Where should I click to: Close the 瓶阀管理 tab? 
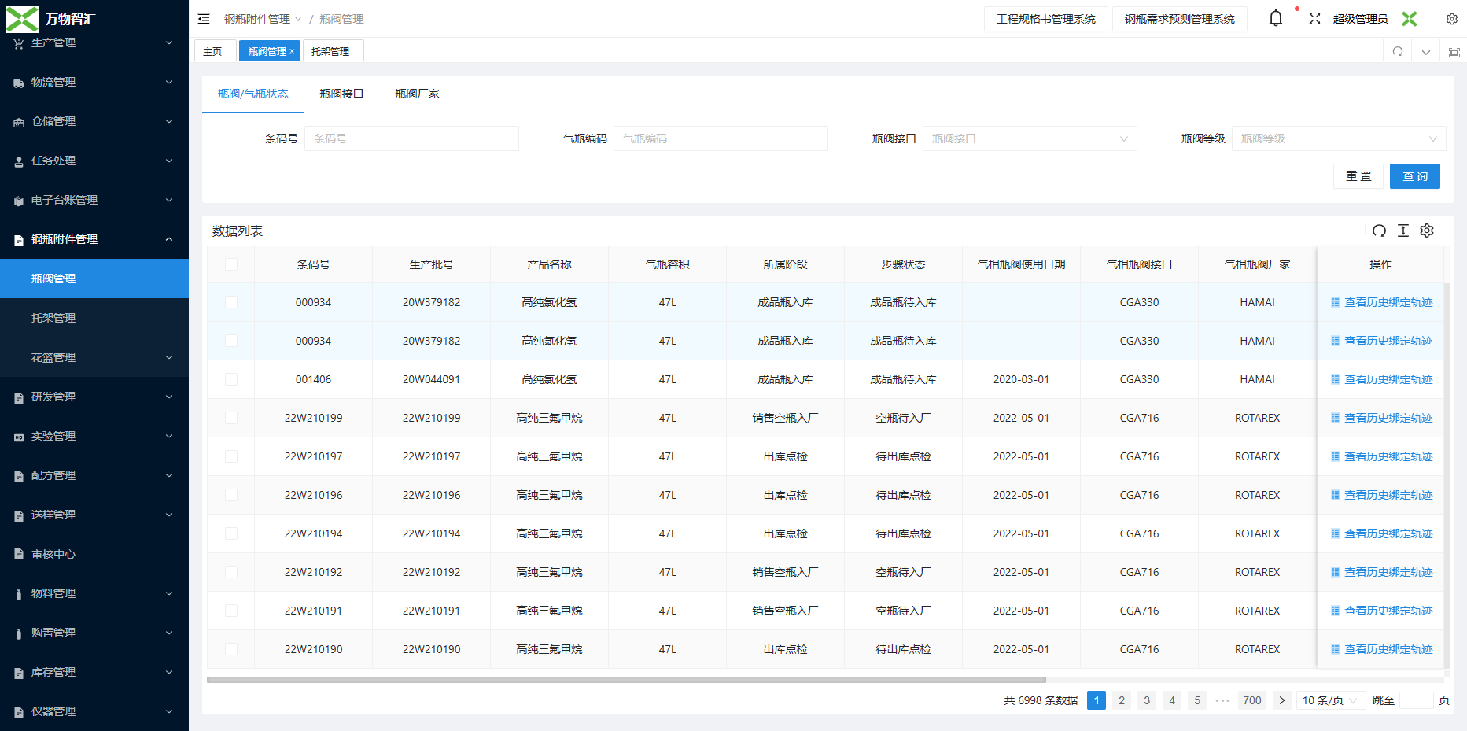tap(292, 51)
